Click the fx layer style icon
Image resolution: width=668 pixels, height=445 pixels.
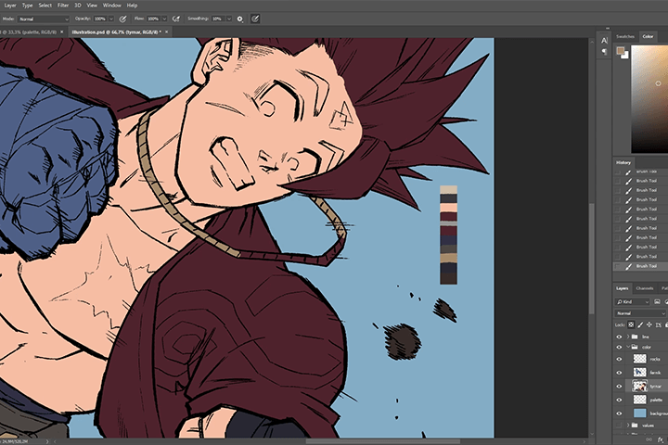coord(661,439)
